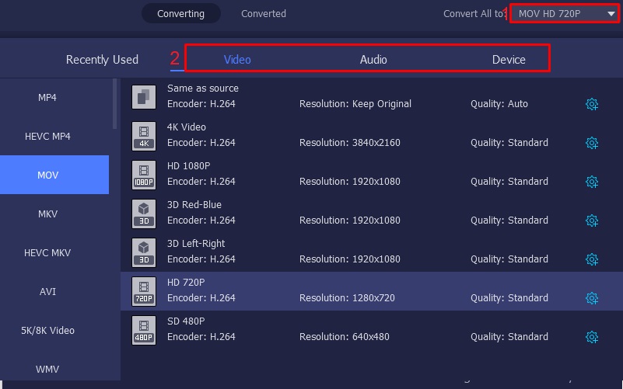Click the 1080P film icon

144,175
